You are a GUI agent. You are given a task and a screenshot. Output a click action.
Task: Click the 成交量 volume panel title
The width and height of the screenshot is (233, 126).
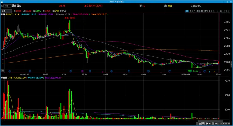pos(4,78)
